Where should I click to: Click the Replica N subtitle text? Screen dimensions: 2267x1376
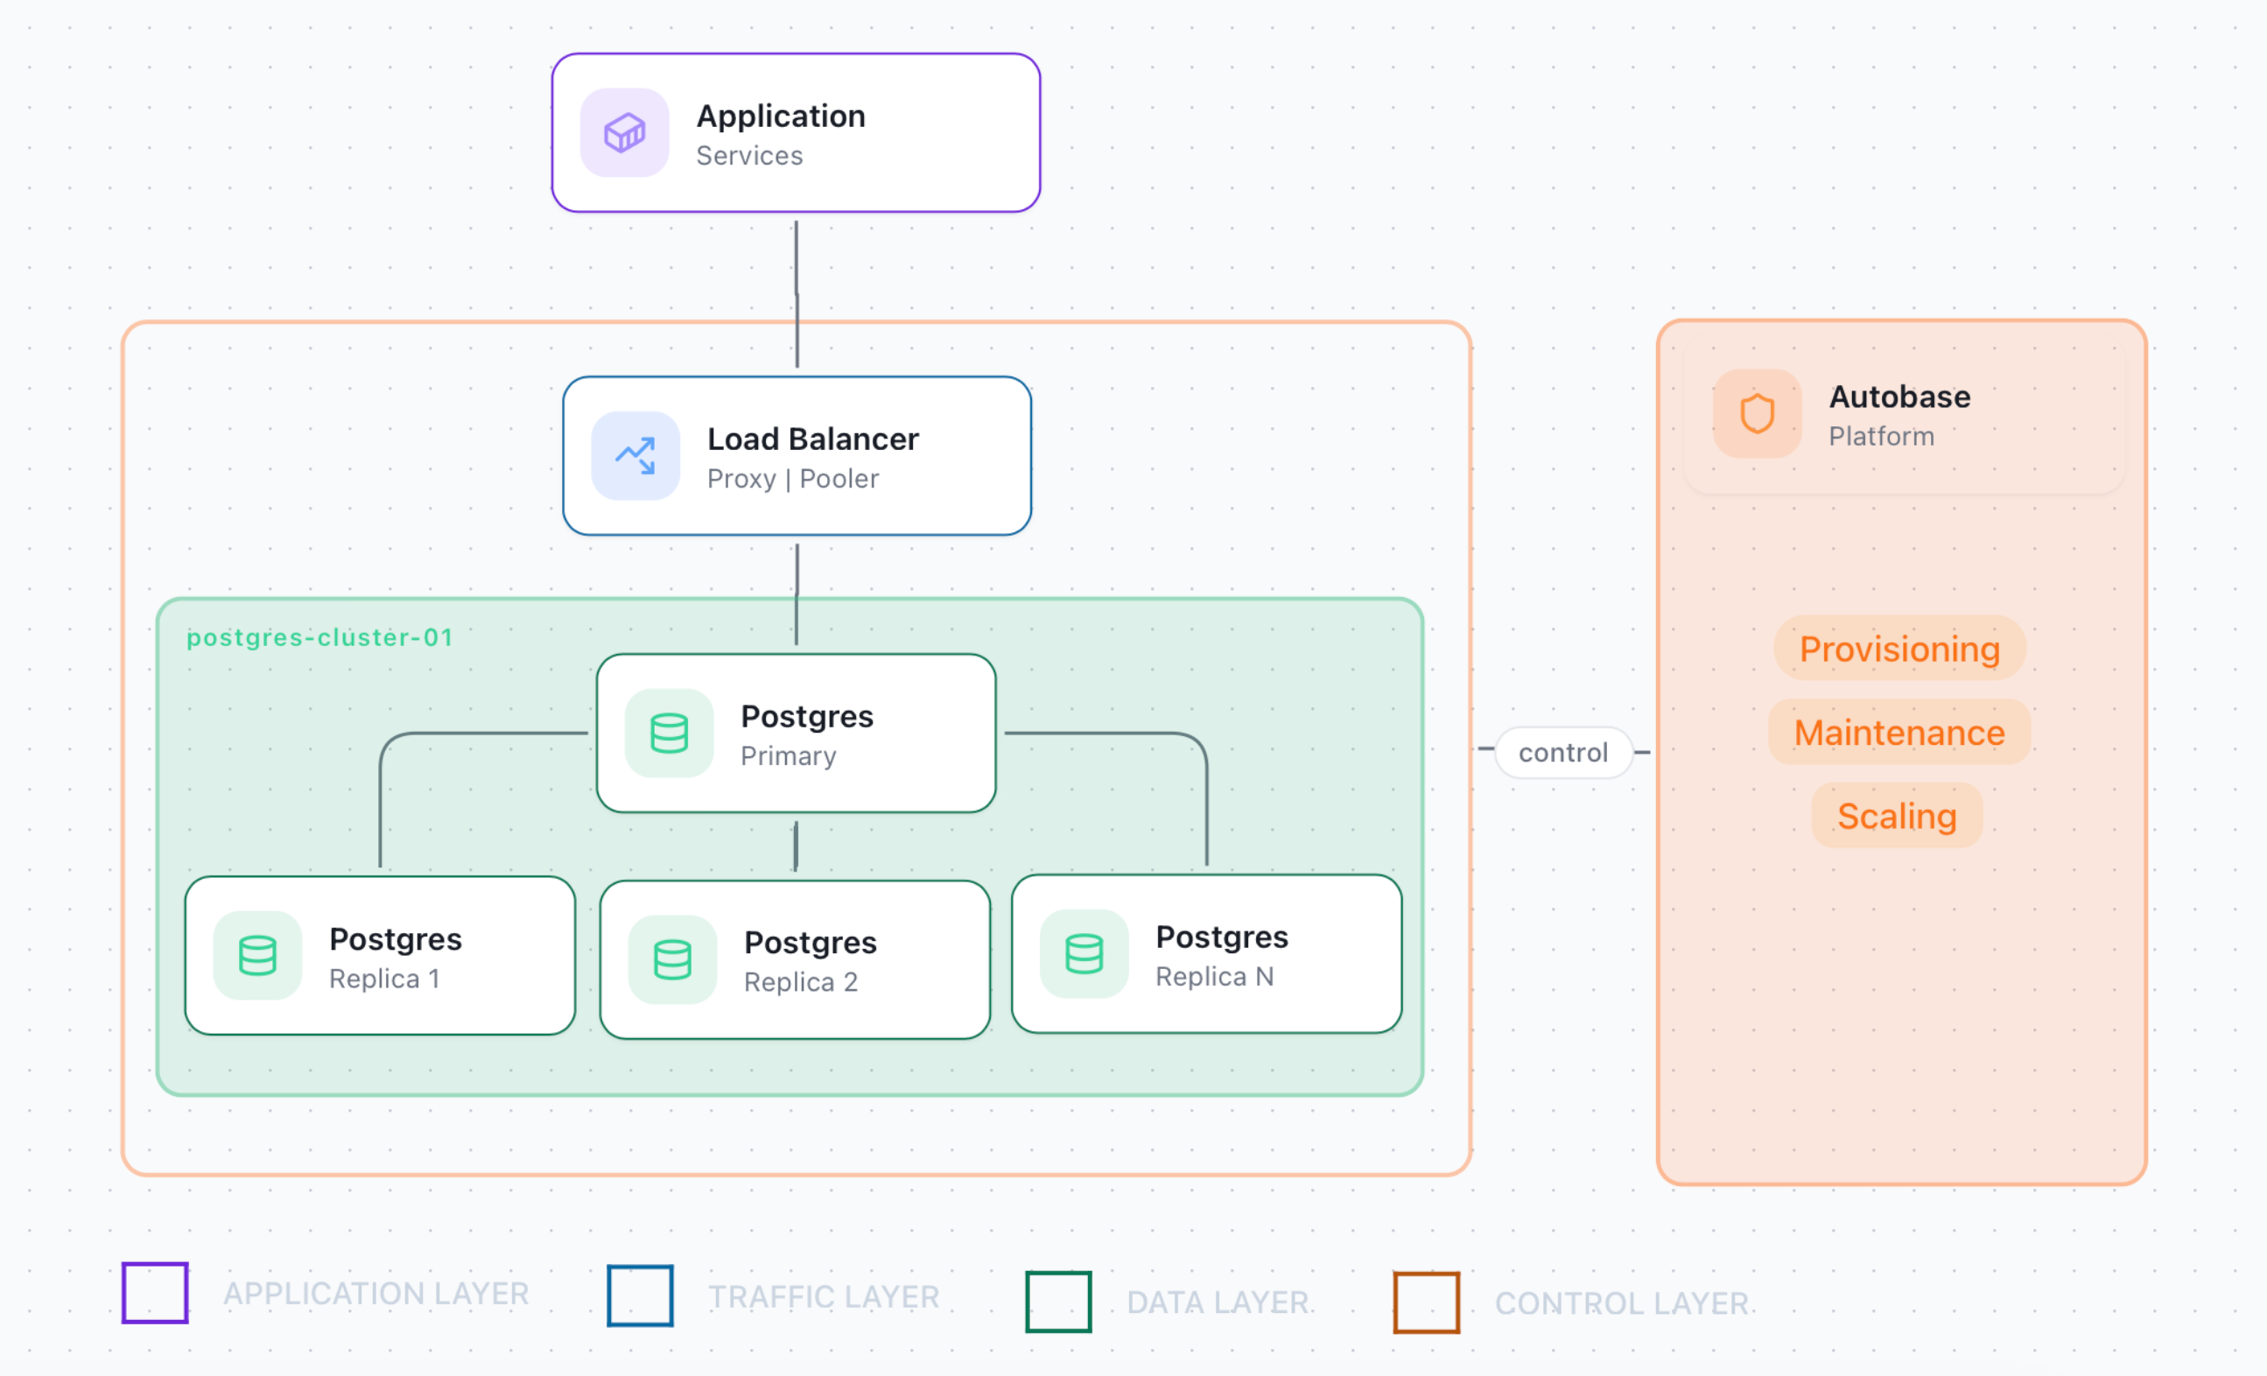(x=1215, y=976)
